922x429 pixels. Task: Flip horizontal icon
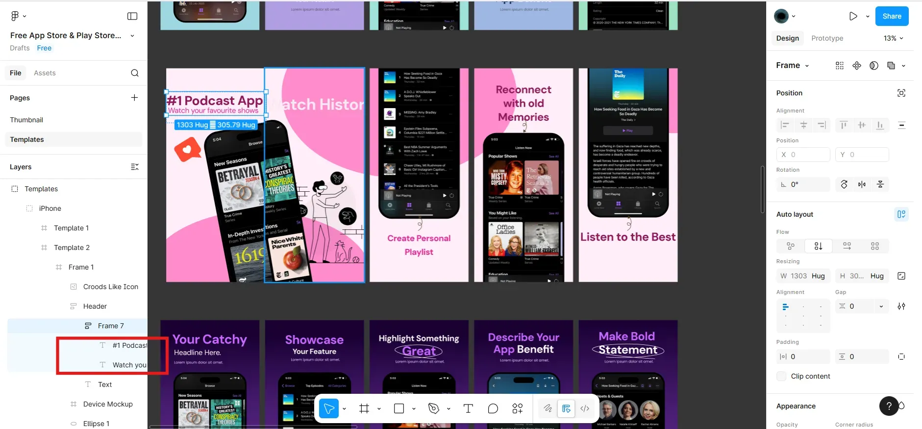[x=862, y=184]
